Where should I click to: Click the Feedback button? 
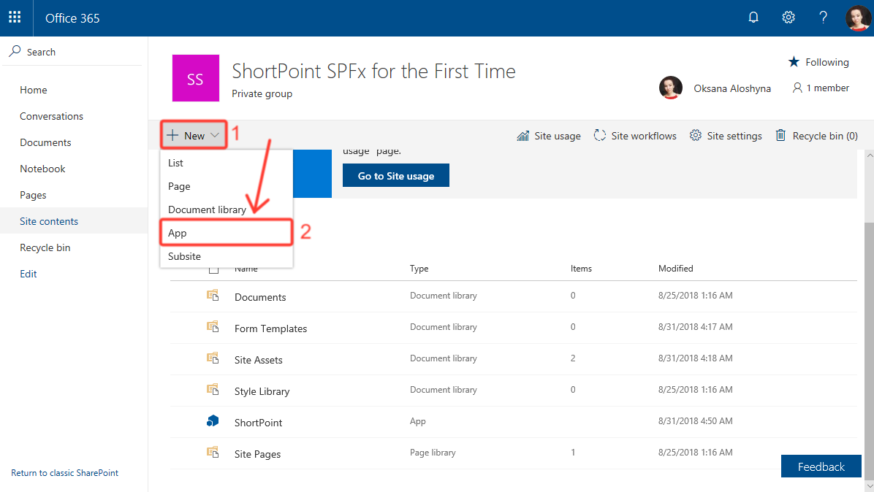tap(821, 466)
